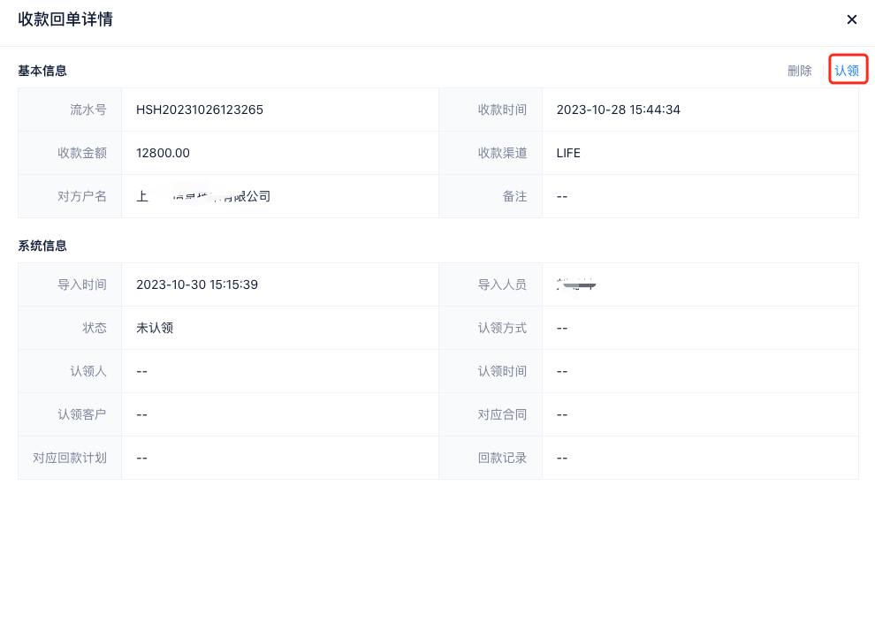Click the amount value 12800.00
This screenshot has width=875, height=637.
tap(163, 153)
